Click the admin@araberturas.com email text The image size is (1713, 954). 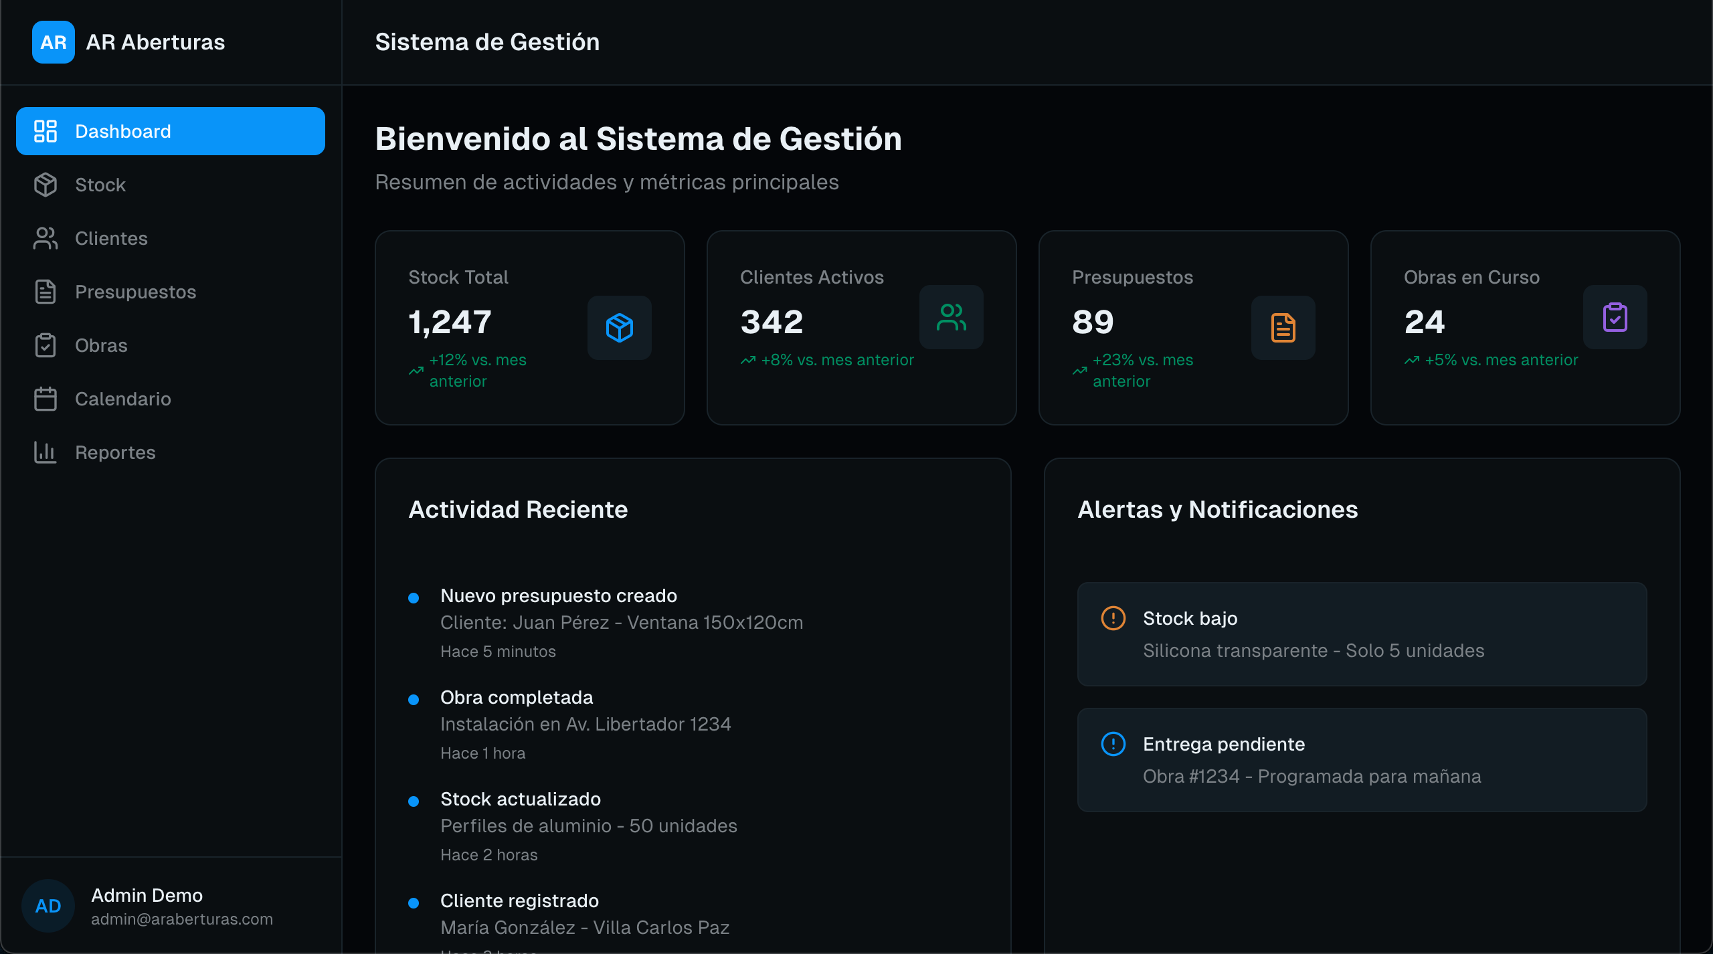click(182, 919)
